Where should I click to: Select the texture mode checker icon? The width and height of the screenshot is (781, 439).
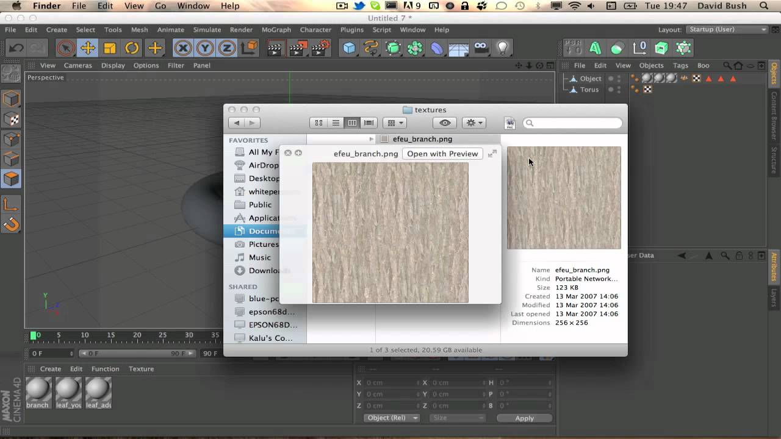click(x=11, y=119)
